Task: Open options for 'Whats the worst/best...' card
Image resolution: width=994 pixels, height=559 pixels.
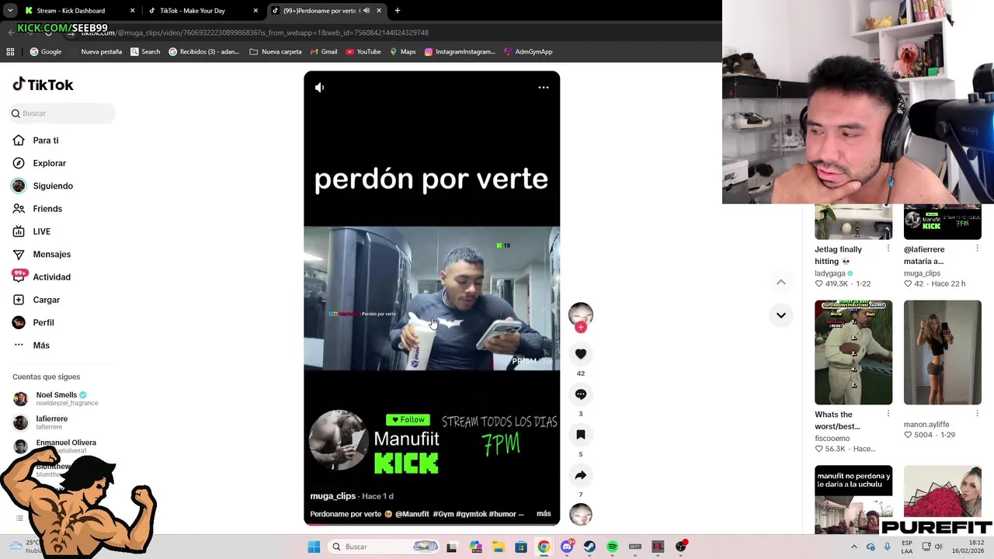Action: 888,414
